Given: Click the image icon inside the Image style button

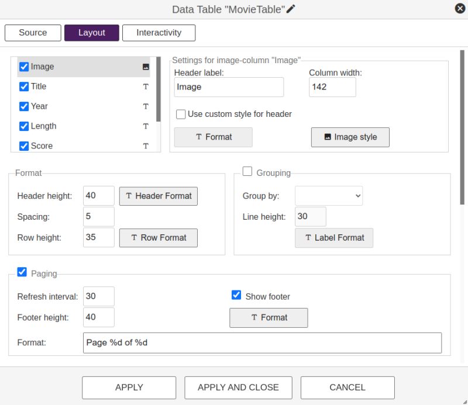Looking at the screenshot, I should (328, 137).
